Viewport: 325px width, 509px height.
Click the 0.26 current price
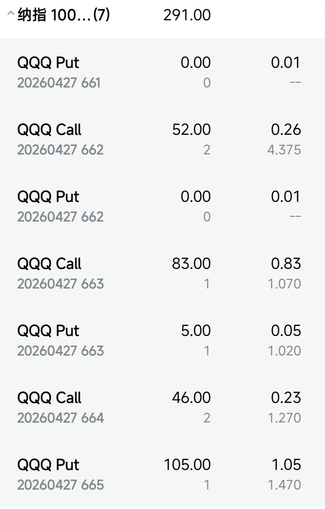click(x=286, y=129)
